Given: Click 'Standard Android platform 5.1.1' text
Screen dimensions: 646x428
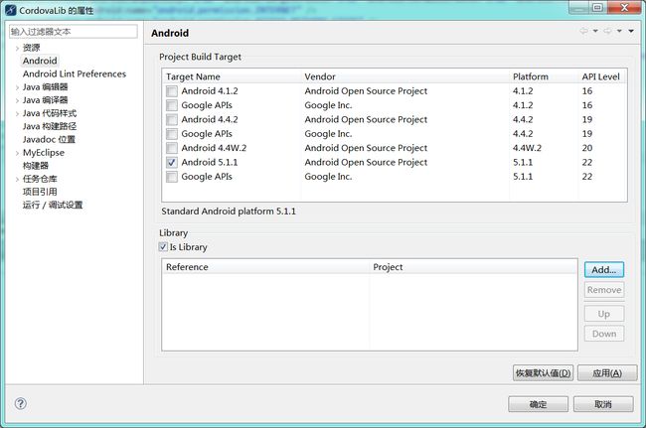Looking at the screenshot, I should click(x=229, y=212).
